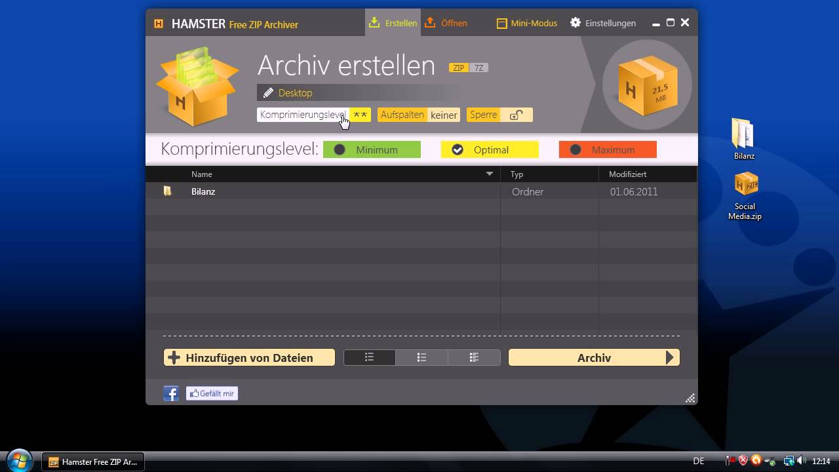839x472 pixels.
Task: Click the DE language indicator
Action: 699,461
